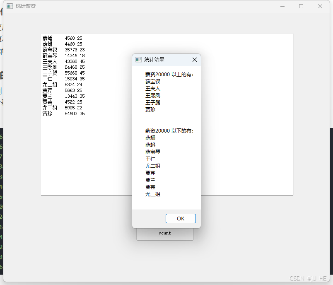Viewport: 333px width, 285px height.
Task: Select the 贾珍 54603 35 row
Action: point(63,114)
